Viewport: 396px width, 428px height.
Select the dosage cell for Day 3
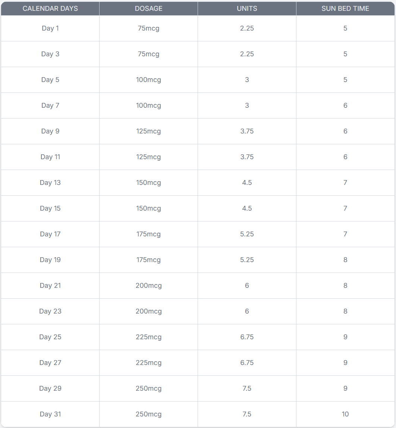(148, 54)
